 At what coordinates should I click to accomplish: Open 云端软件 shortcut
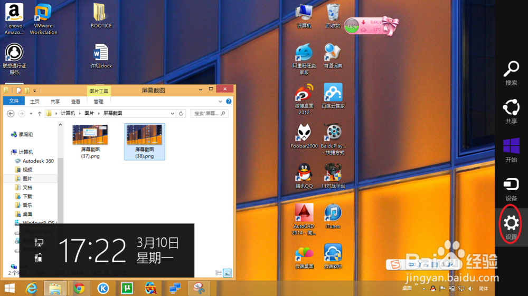pyautogui.click(x=333, y=256)
